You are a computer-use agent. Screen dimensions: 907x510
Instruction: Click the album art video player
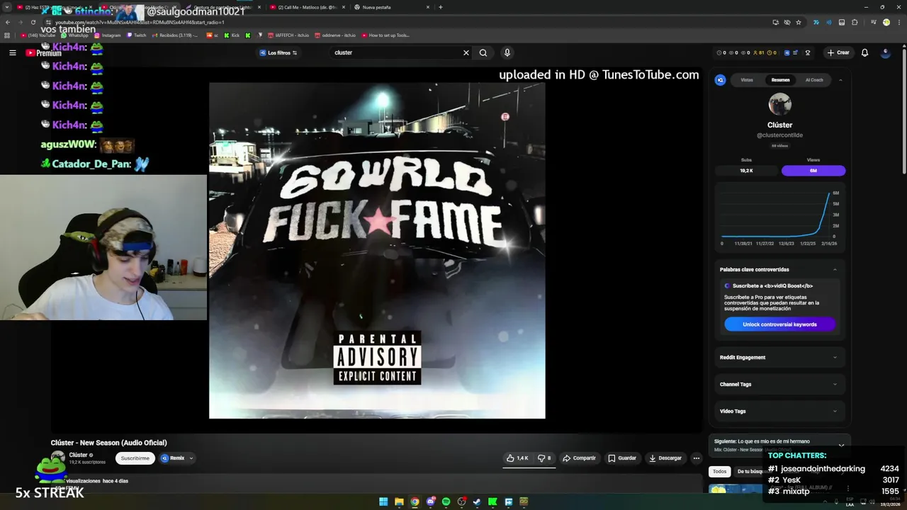pos(377,250)
